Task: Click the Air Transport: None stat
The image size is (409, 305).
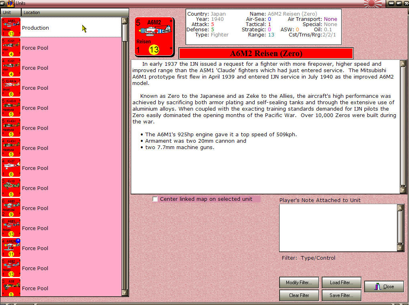Action: click(x=312, y=19)
